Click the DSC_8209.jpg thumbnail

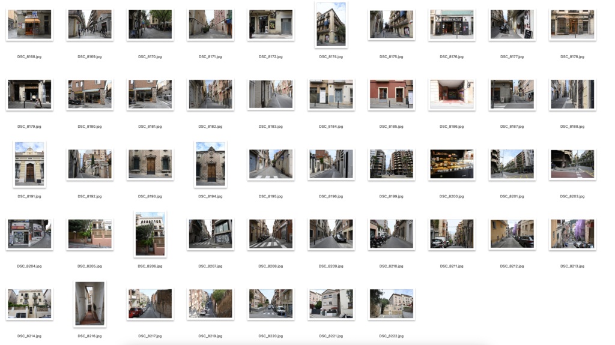click(x=331, y=233)
